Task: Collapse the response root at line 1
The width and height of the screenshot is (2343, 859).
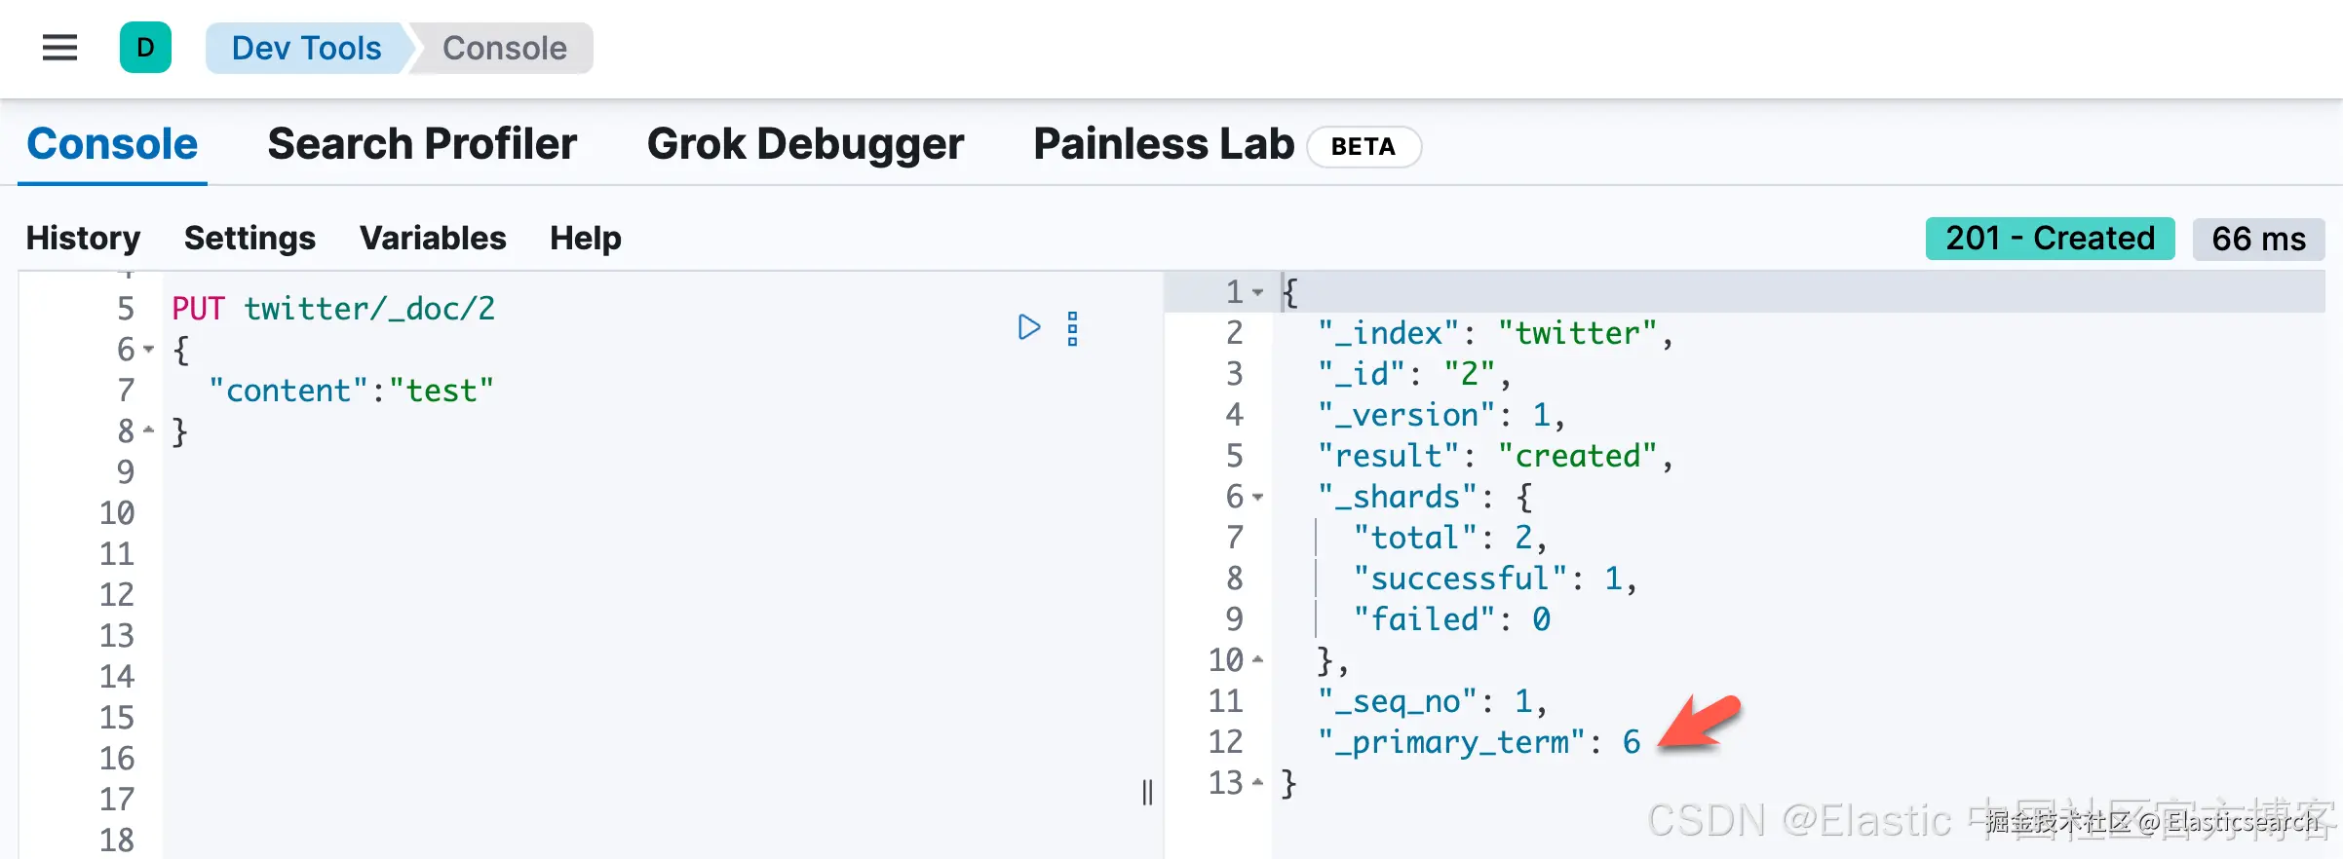Action: click(x=1257, y=292)
